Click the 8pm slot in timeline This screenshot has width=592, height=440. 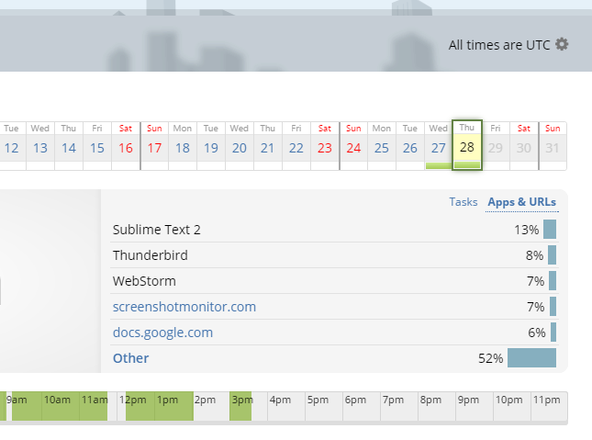click(437, 406)
